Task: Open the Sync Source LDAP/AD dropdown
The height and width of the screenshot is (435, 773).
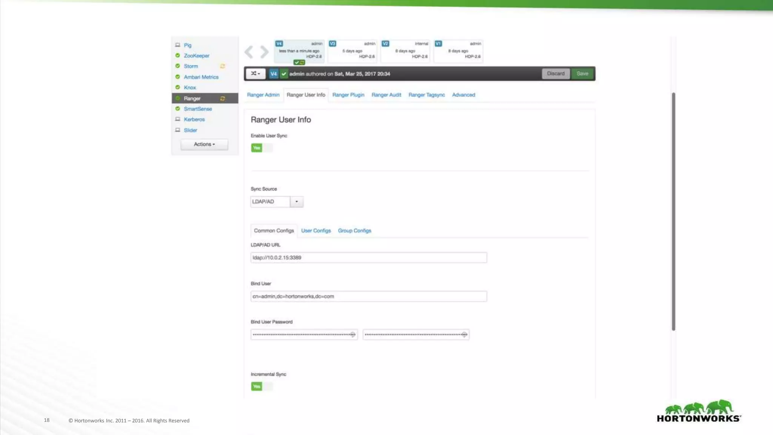Action: point(297,202)
